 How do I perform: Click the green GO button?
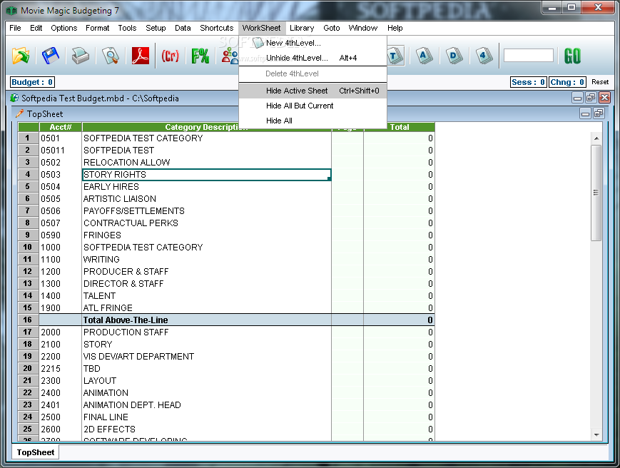(x=572, y=56)
